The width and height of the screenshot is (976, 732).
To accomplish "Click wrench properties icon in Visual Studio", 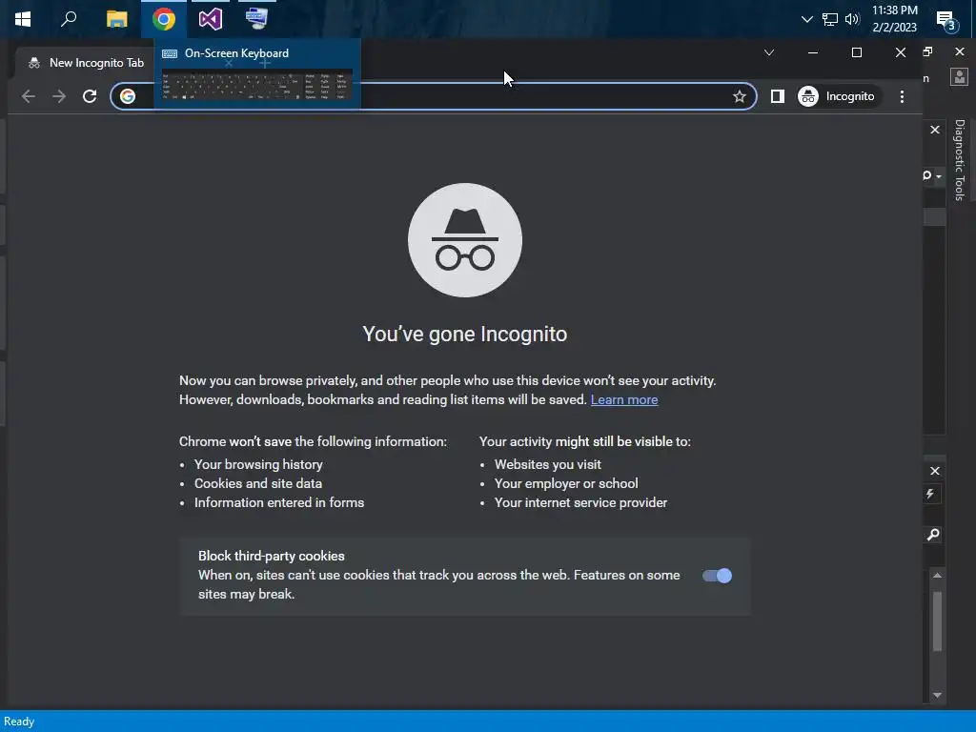I will click(x=933, y=535).
